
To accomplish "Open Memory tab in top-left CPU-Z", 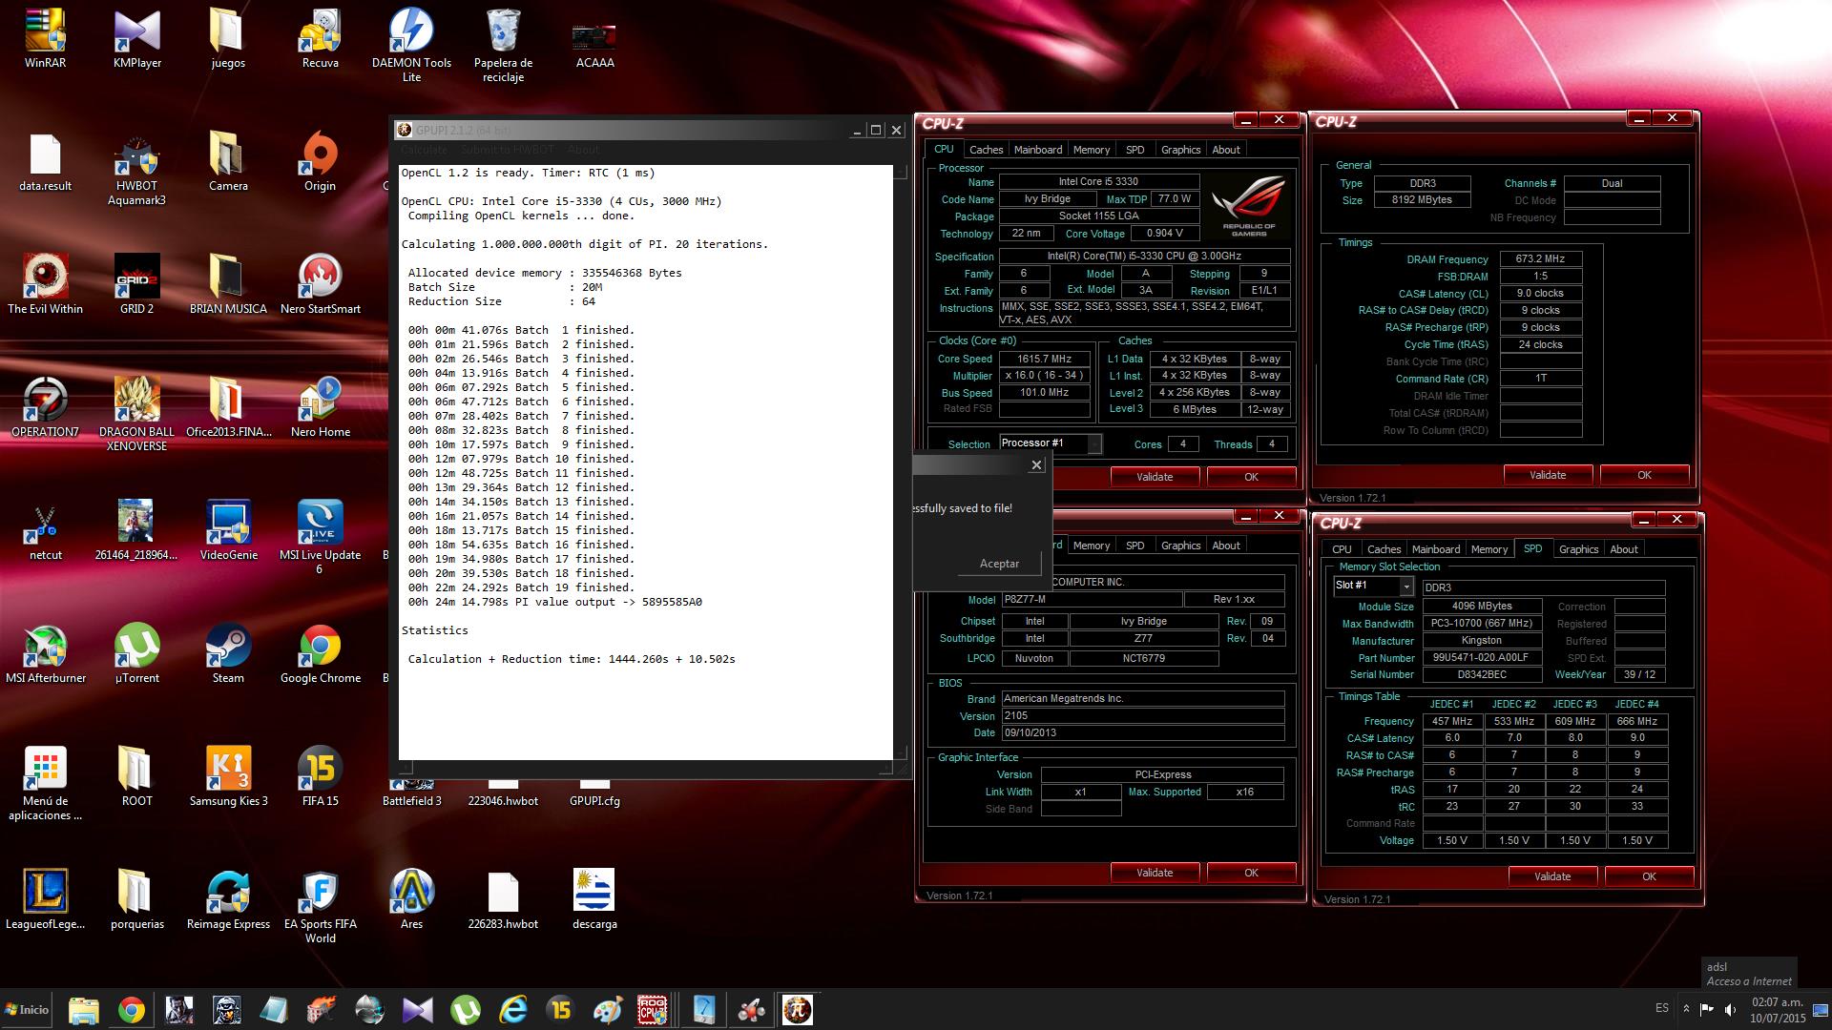I will [x=1092, y=150].
